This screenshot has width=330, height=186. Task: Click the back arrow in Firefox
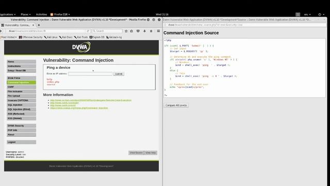tap(1, 31)
